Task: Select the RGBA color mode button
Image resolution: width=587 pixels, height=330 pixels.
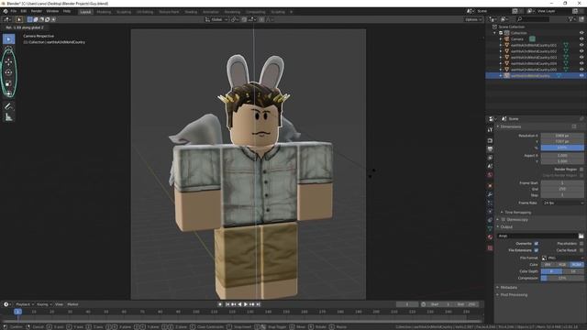Action: pyautogui.click(x=577, y=265)
